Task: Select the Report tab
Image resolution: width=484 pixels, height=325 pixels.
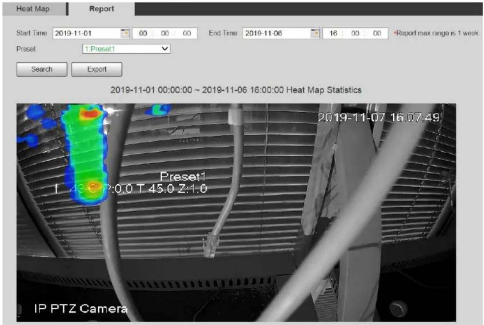Action: 101,9
